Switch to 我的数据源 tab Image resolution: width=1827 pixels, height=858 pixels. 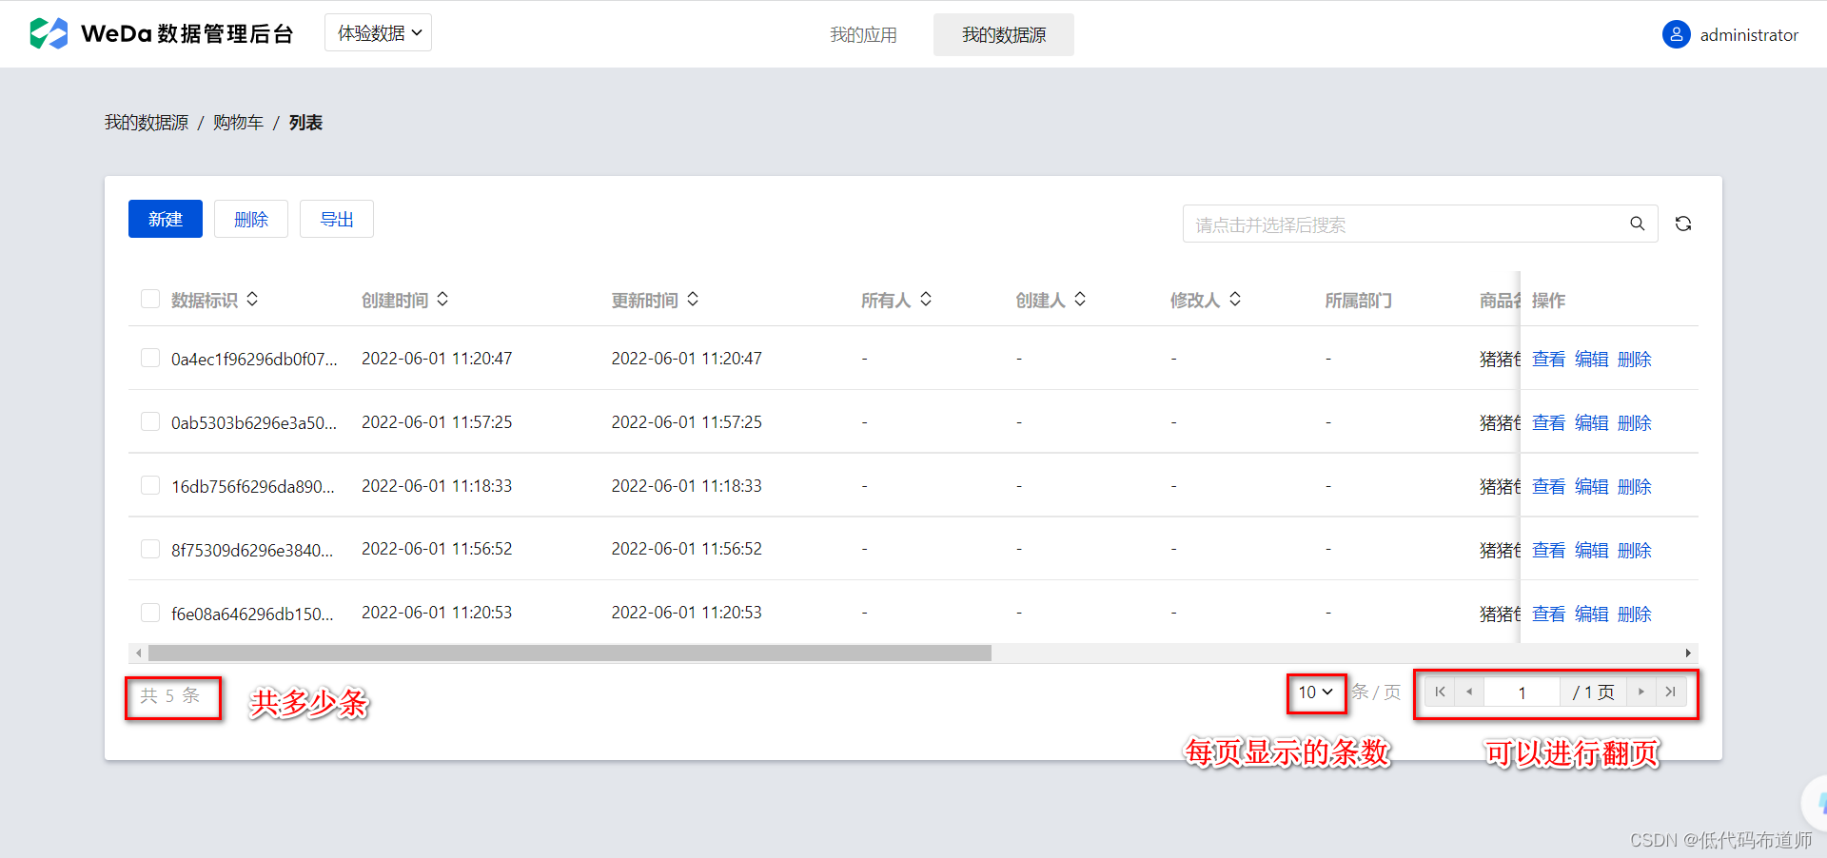1004,35
